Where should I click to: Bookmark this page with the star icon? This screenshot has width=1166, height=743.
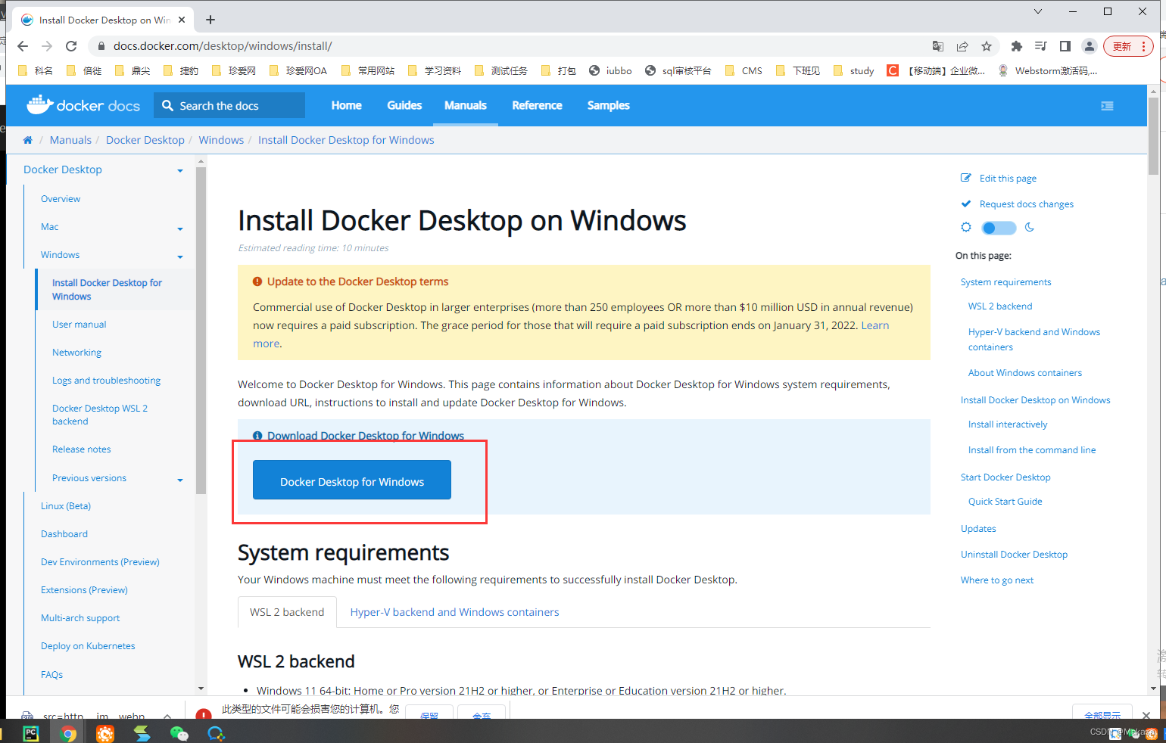pyautogui.click(x=987, y=46)
